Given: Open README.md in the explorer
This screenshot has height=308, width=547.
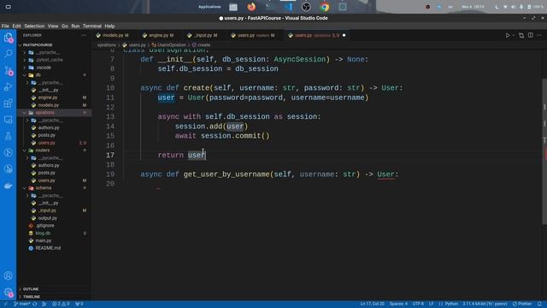Looking at the screenshot, I should click(48, 248).
